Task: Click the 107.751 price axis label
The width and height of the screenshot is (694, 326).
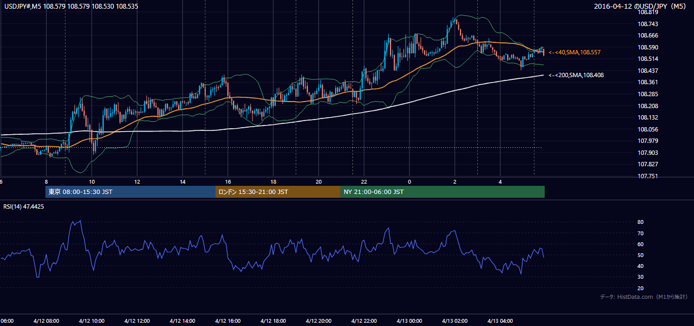Action: click(648, 176)
